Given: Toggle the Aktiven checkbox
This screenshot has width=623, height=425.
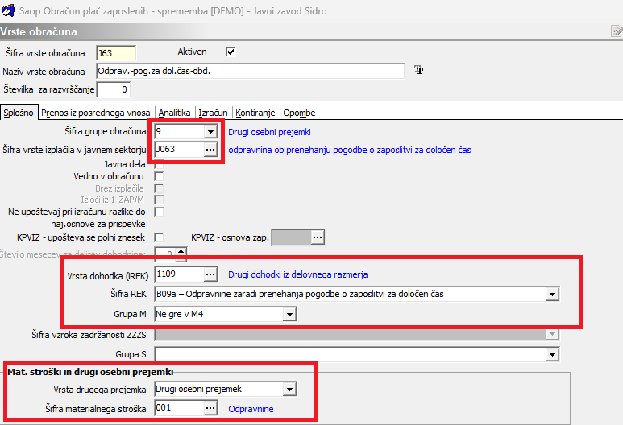Looking at the screenshot, I should click(231, 52).
